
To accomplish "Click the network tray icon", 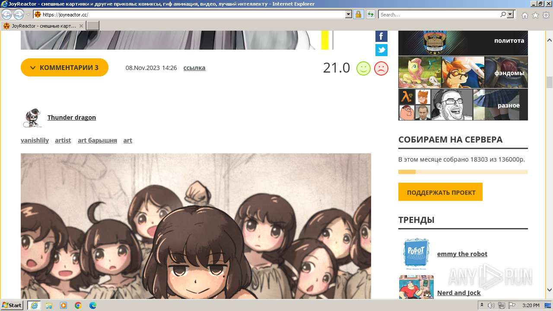I will tap(502, 305).
